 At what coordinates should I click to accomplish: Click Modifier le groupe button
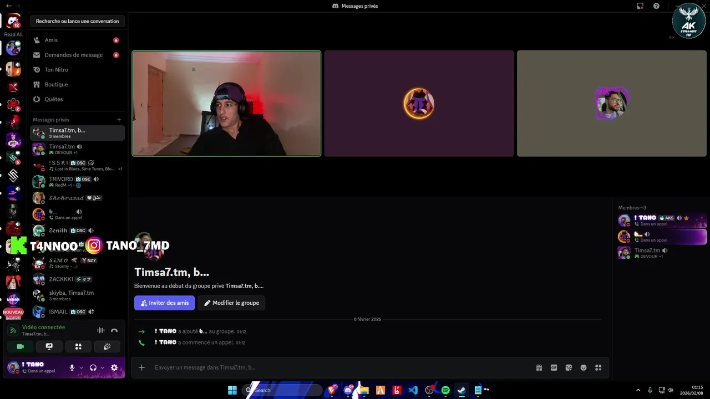tap(231, 303)
